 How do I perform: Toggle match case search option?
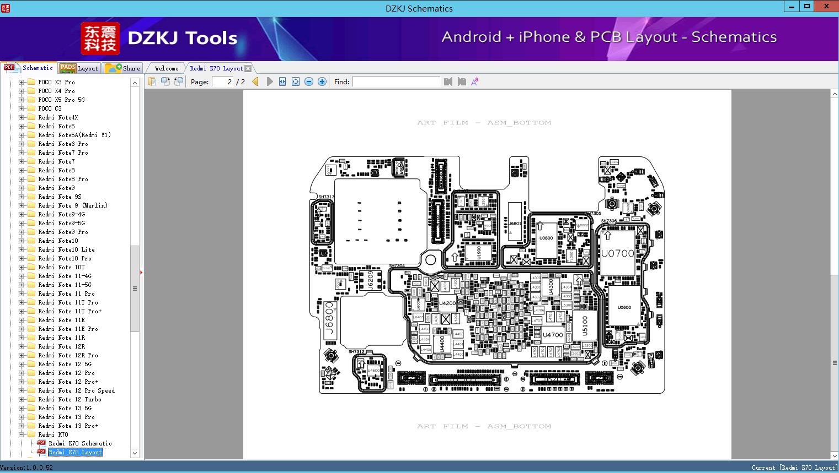(x=474, y=81)
